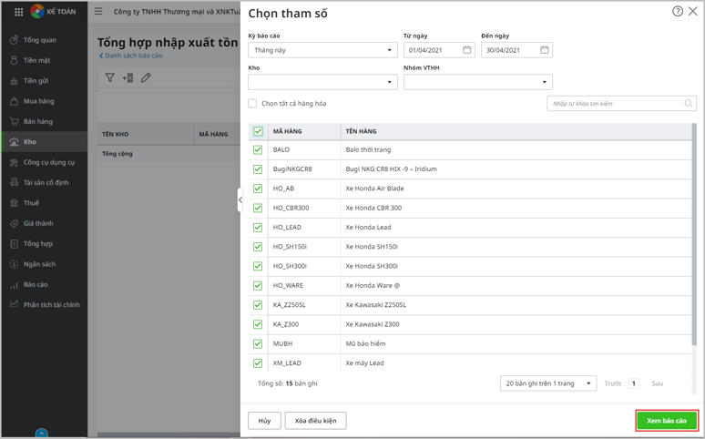This screenshot has width=705, height=439.
Task: Open records-per-page dropdown
Action: (x=548, y=383)
